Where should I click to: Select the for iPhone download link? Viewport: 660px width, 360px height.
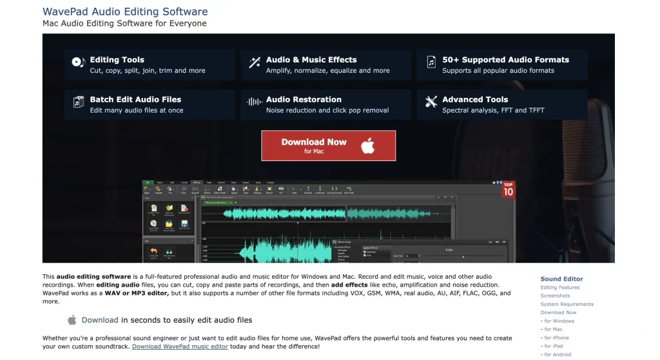pyautogui.click(x=556, y=337)
